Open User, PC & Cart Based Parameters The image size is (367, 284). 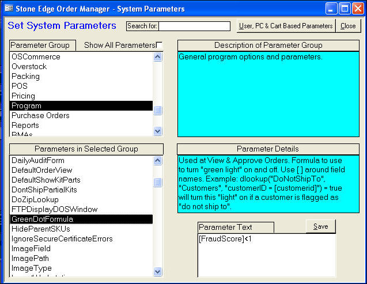[286, 26]
